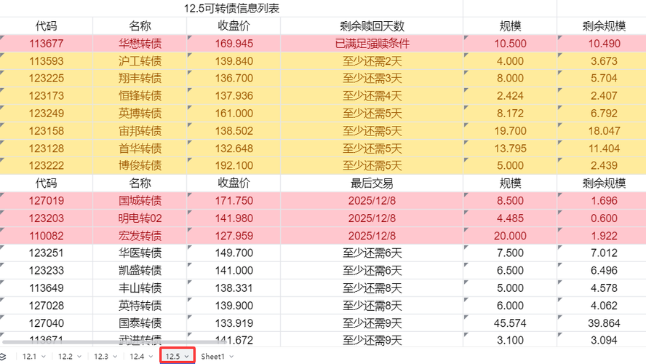Switch to the 12.2 sheet tab
646x364 pixels.
pyautogui.click(x=65, y=357)
